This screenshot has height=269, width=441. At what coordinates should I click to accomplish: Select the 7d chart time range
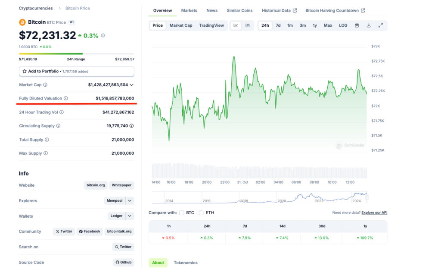[278, 25]
